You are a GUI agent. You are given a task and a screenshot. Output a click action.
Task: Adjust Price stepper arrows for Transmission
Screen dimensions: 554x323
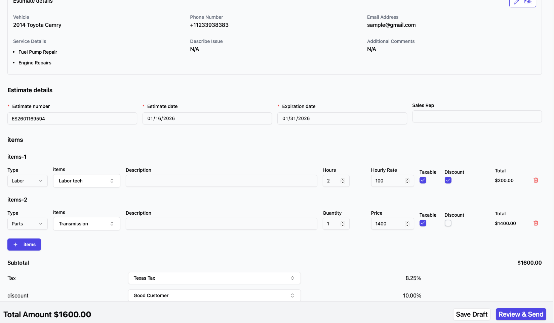pos(407,224)
